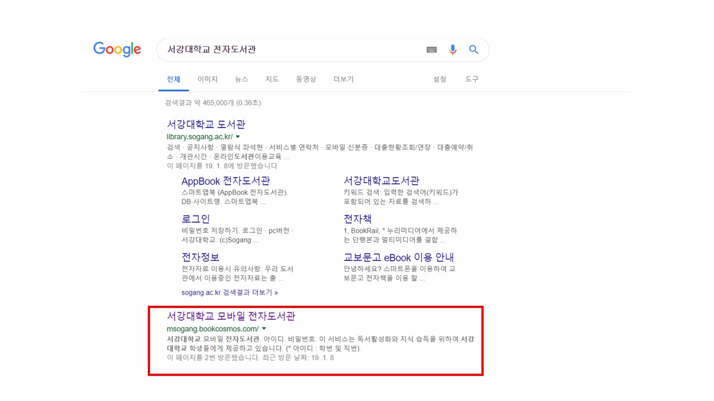714x401 pixels.
Task: Start voice search with microphone icon
Action: tap(452, 50)
